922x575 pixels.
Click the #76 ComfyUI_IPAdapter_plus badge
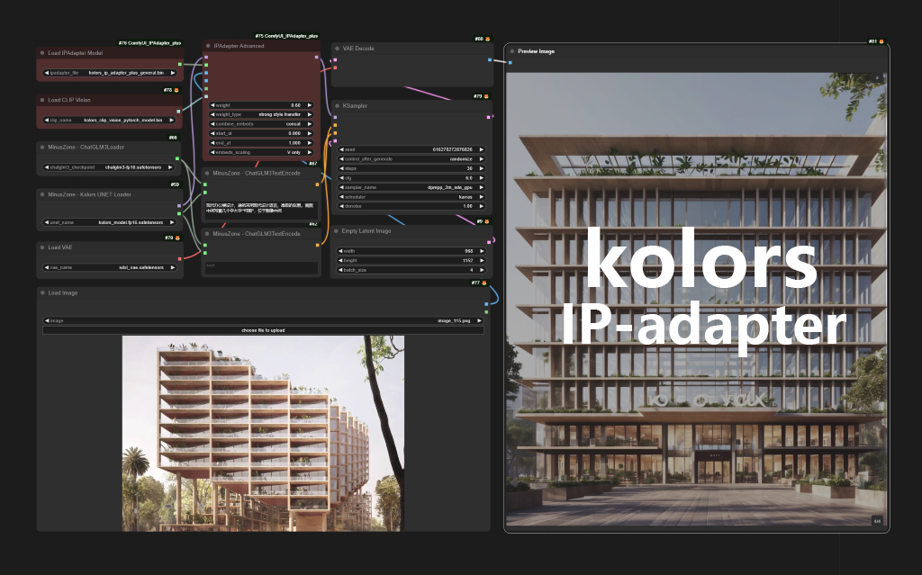150,43
